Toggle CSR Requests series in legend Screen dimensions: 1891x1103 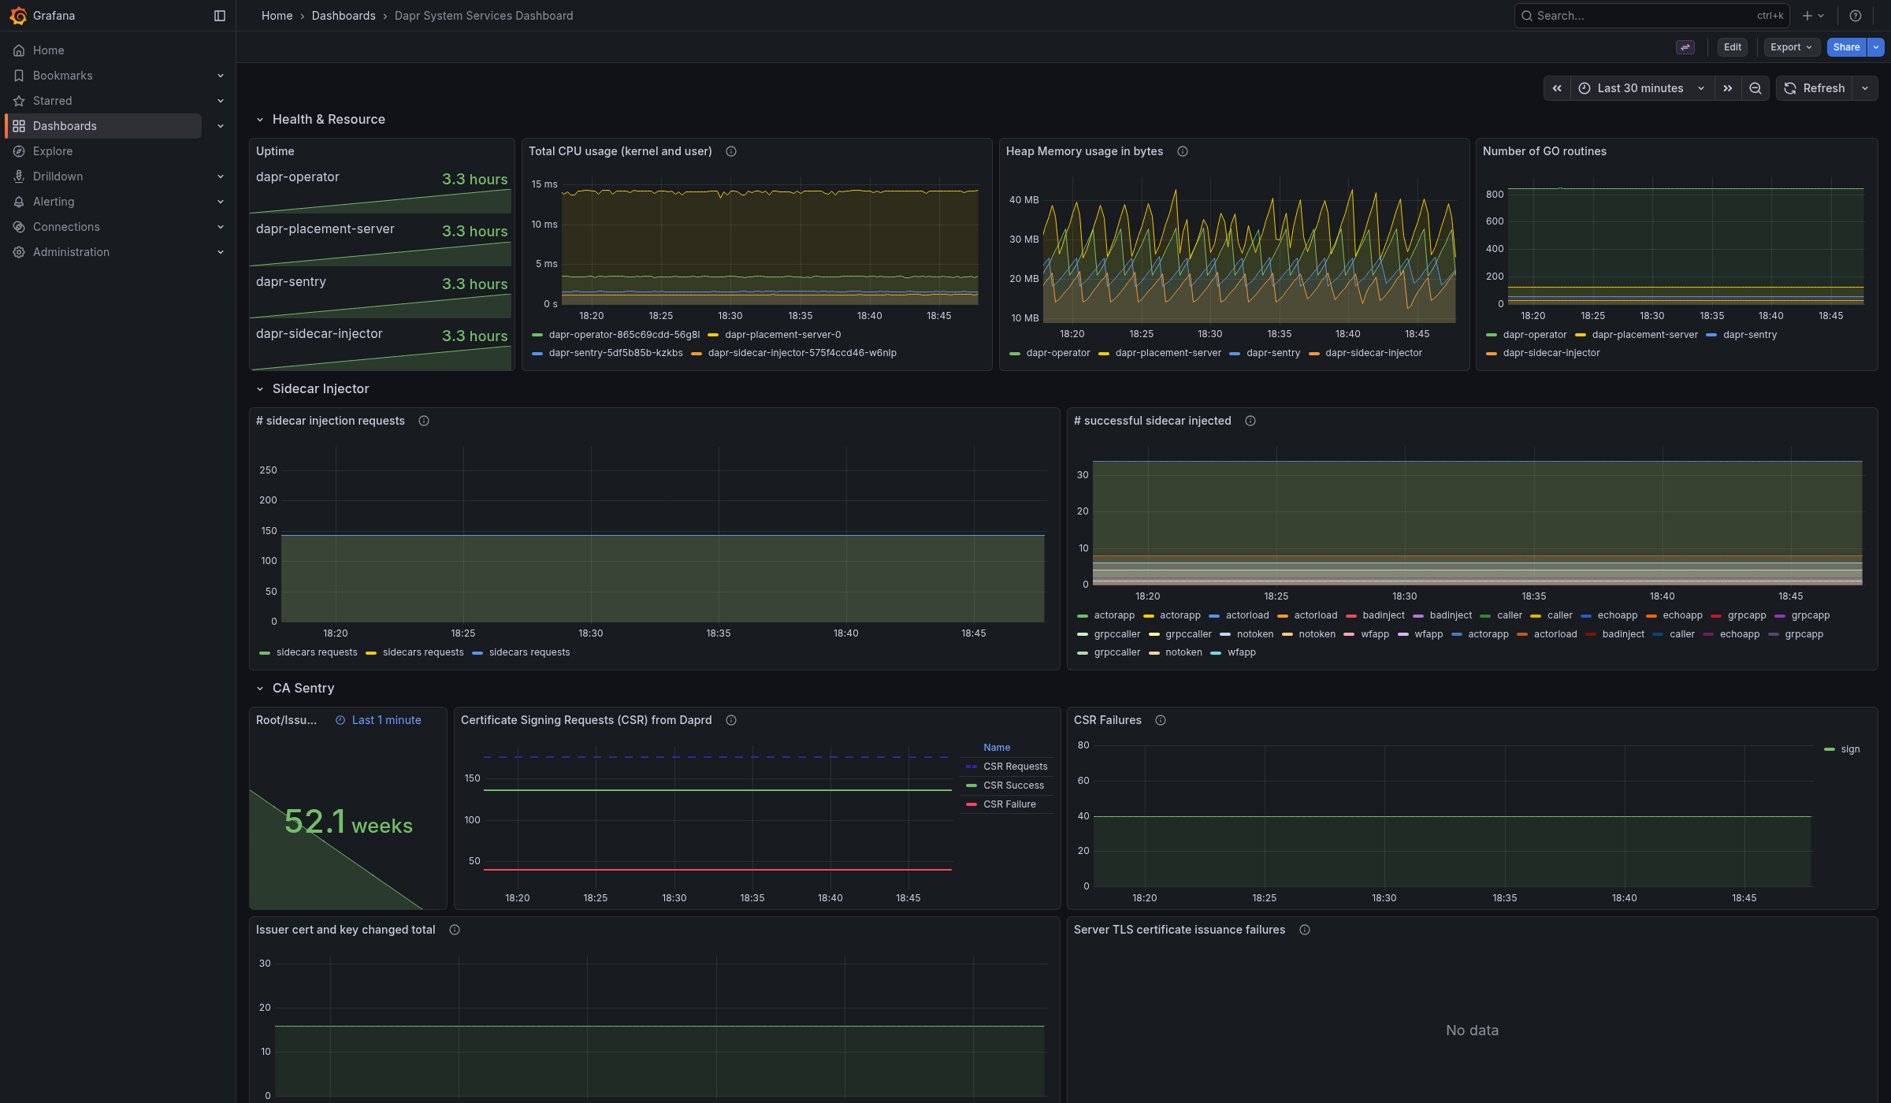pos(1015,767)
